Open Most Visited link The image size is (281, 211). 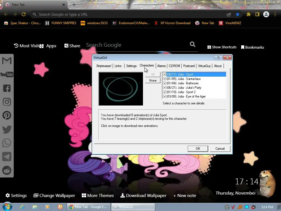[x=27, y=46]
